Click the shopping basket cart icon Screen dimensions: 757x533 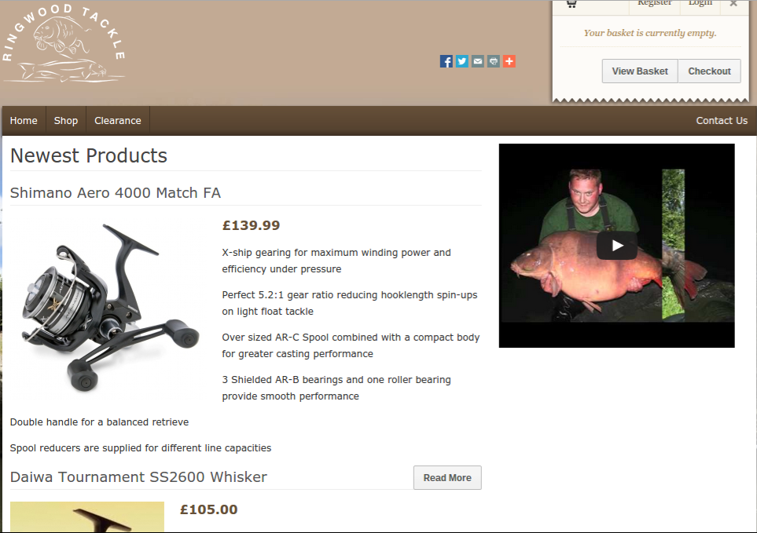(x=571, y=3)
